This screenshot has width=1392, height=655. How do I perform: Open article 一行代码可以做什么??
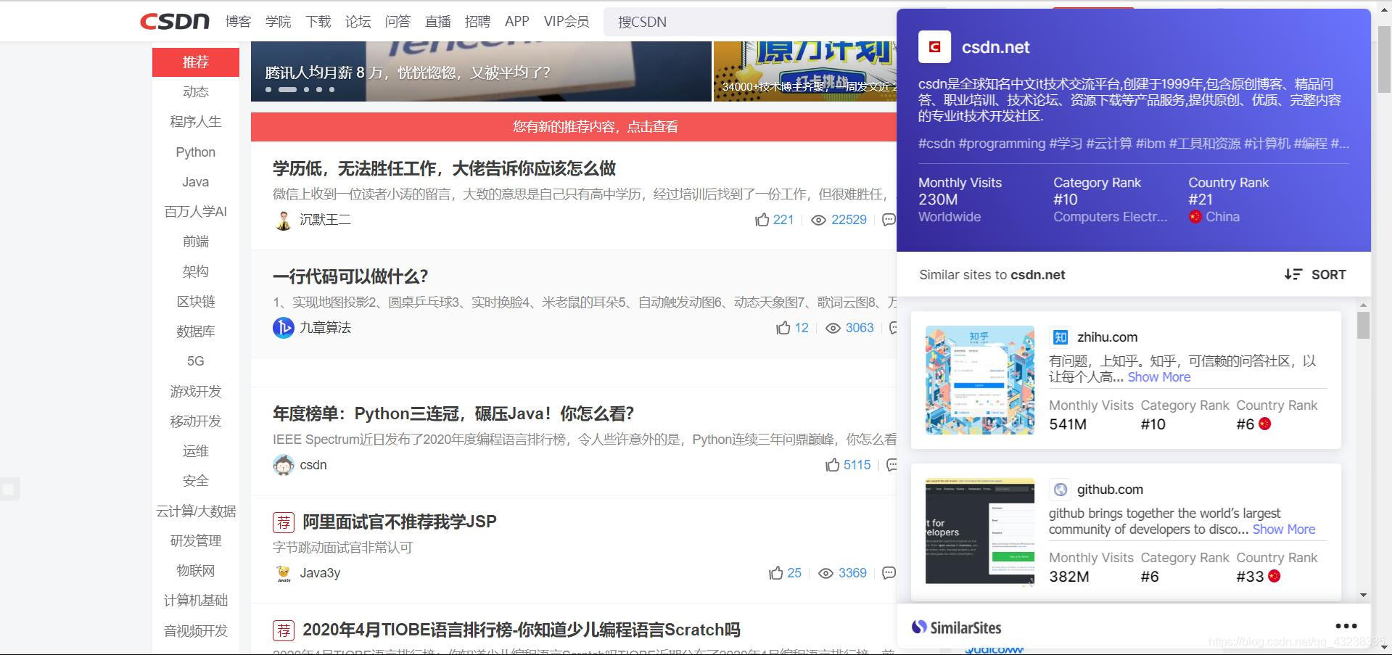coord(350,276)
